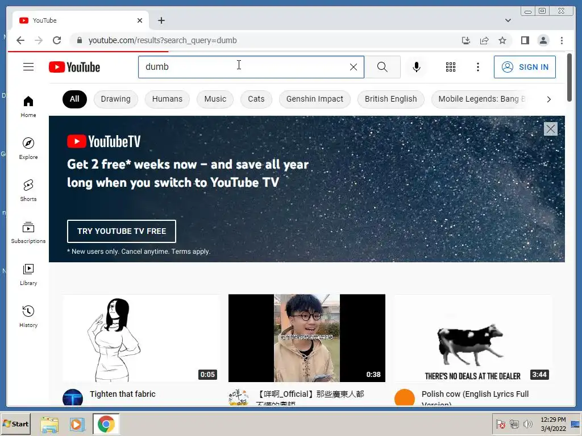Open the Chrome profile icon
The image size is (582, 436).
(x=543, y=40)
